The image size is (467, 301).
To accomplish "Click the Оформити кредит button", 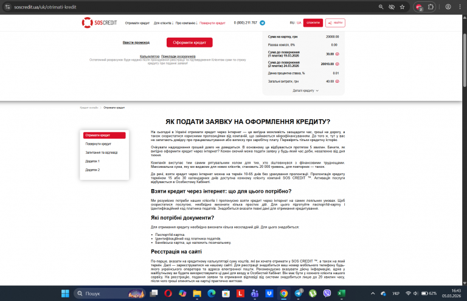I will 190,43.
